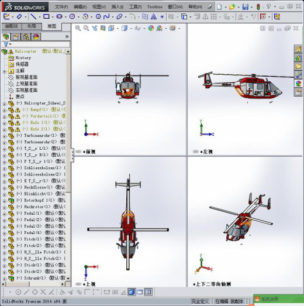Viewport: 304px width, 306px height.
Task: Select the Ellipse sketch tool
Action: click(119, 16)
